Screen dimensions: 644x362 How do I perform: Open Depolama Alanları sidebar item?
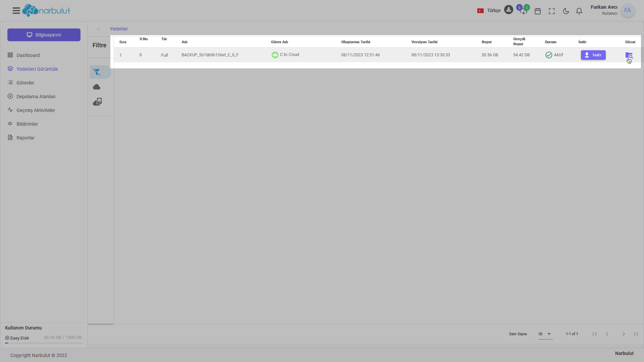point(36,97)
